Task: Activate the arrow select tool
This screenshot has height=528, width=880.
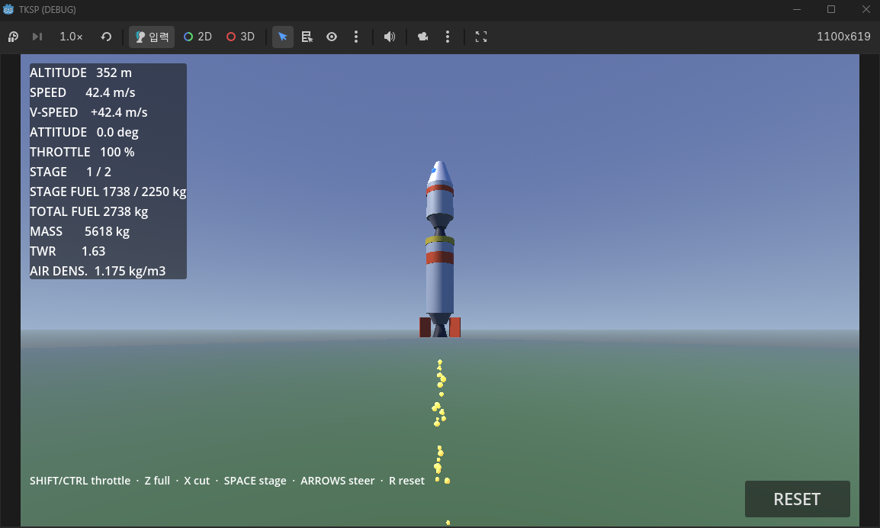Action: (x=283, y=37)
